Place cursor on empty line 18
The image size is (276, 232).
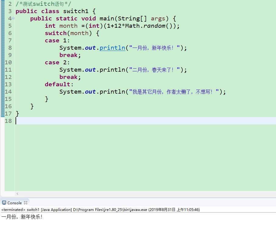pyautogui.click(x=145, y=121)
